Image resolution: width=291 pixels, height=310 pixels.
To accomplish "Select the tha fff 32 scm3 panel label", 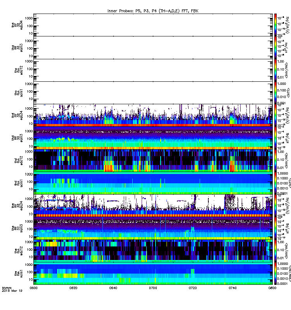I will (17, 48).
